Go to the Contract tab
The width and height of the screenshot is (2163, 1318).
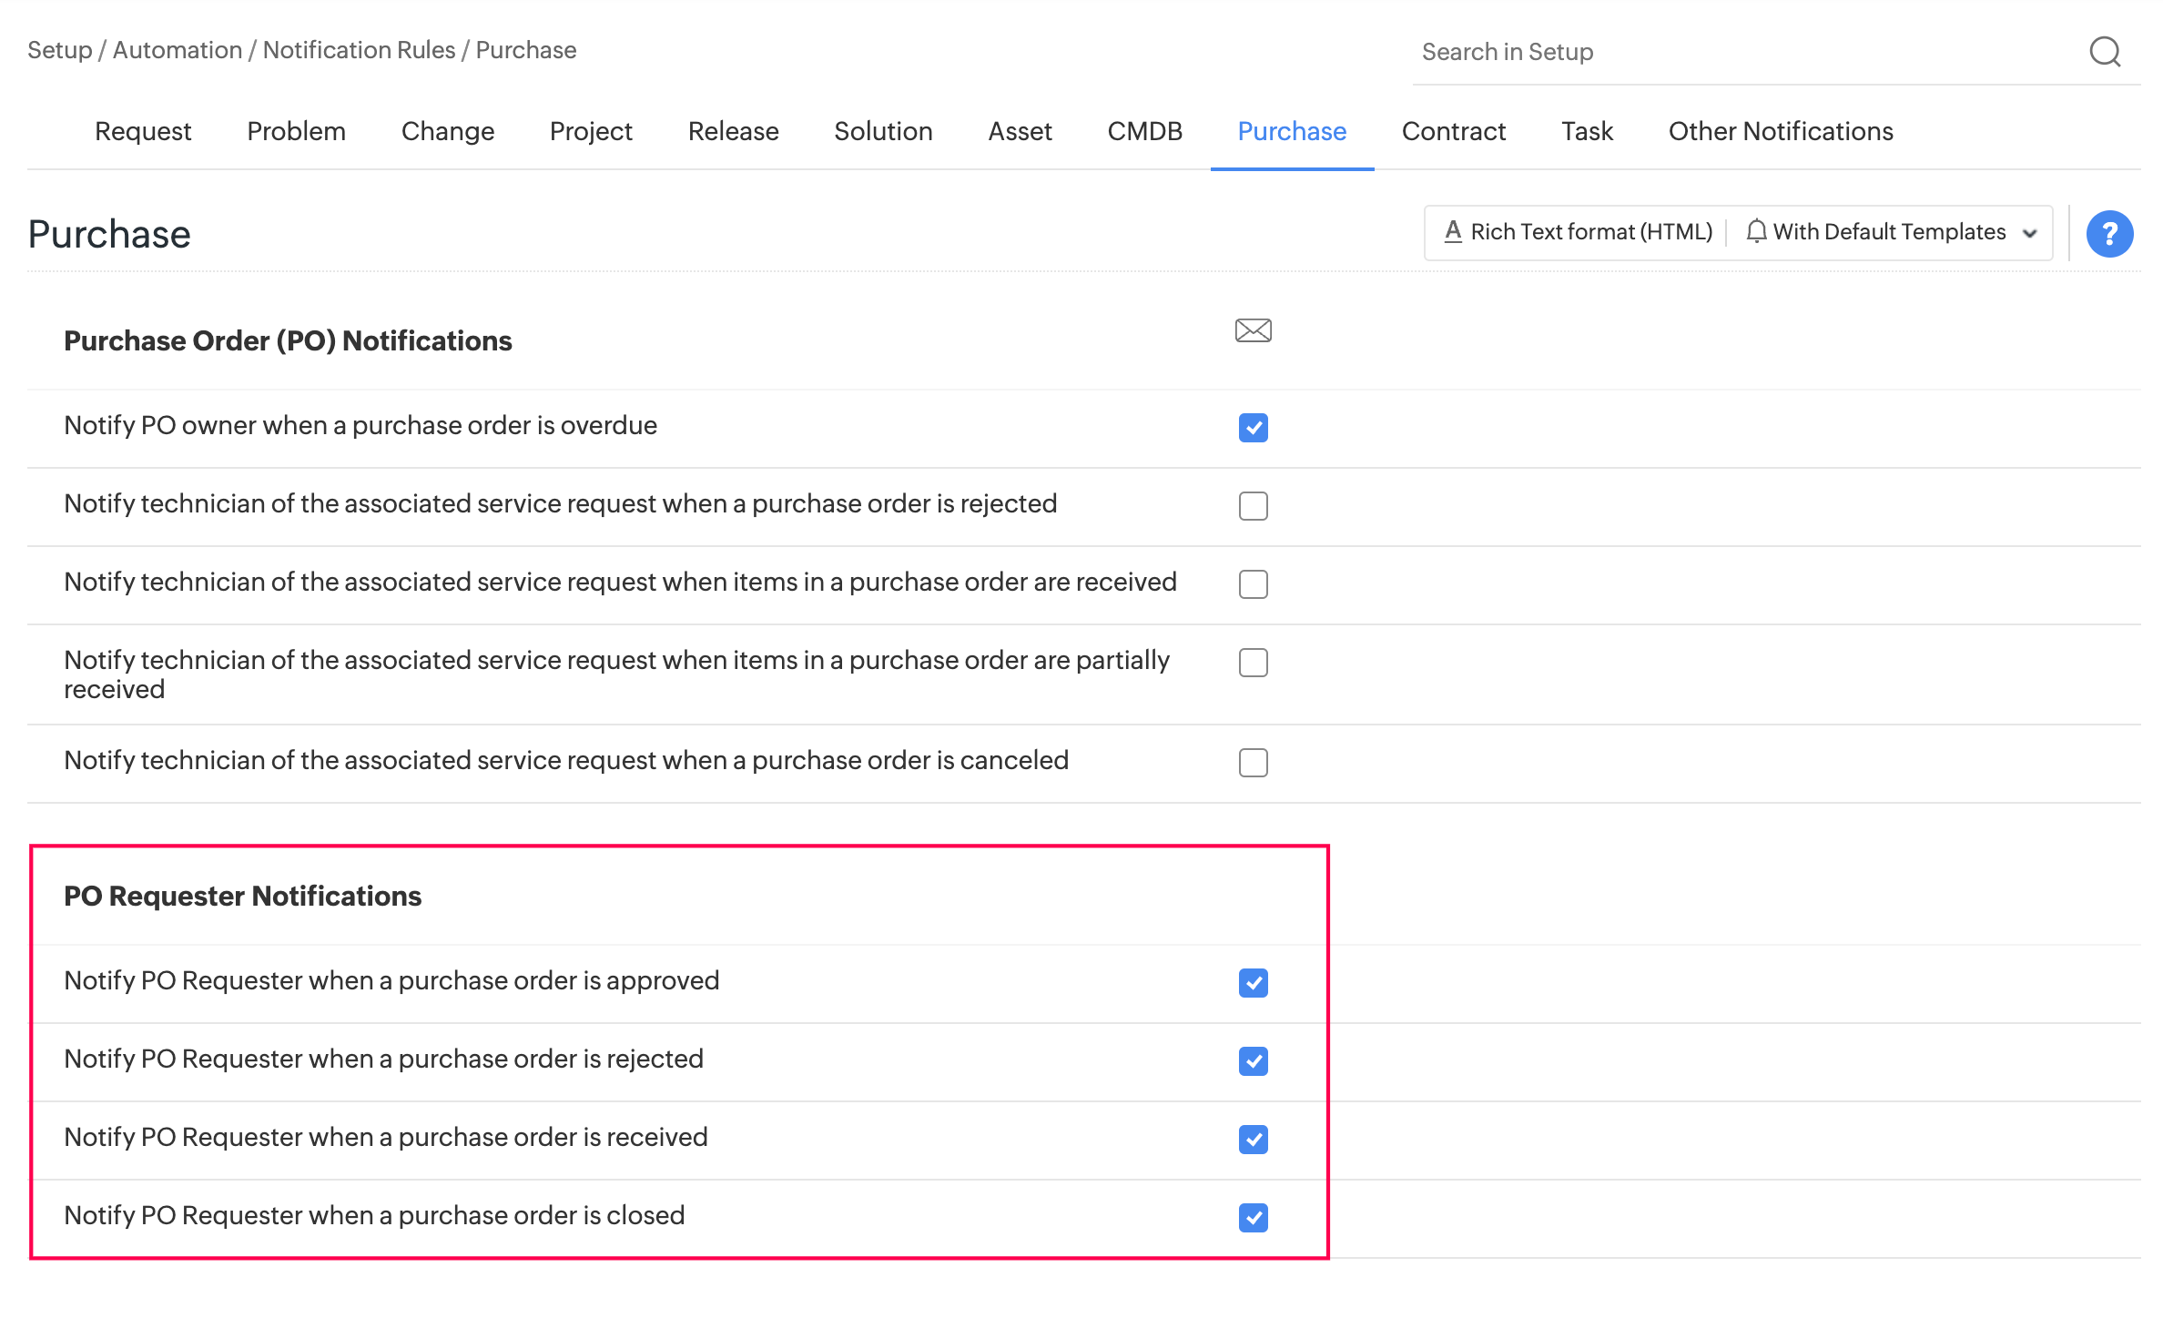point(1453,131)
